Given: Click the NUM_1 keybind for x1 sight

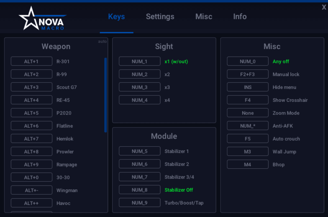Looking at the screenshot, I should [140, 61].
